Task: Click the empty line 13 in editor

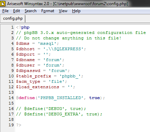Action: 82,92
